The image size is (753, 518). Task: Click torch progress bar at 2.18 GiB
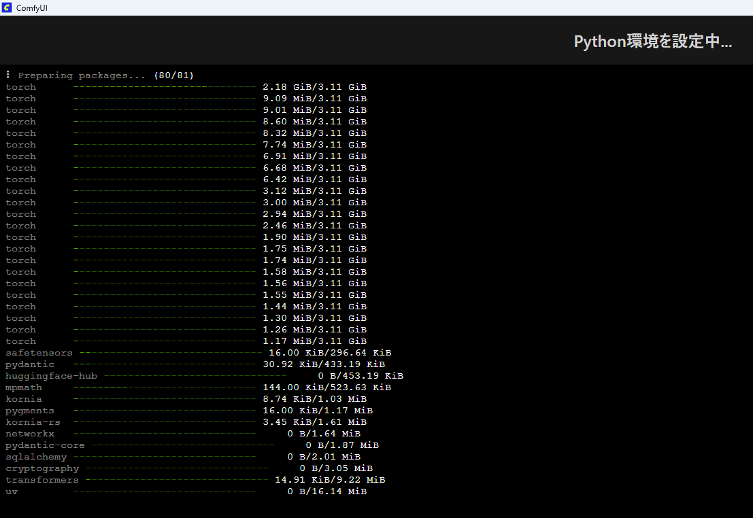[x=165, y=87]
